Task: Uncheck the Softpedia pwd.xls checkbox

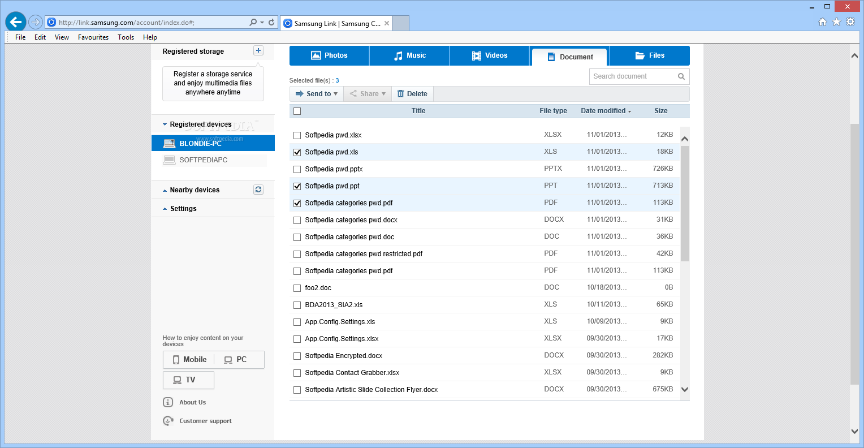Action: coord(297,152)
